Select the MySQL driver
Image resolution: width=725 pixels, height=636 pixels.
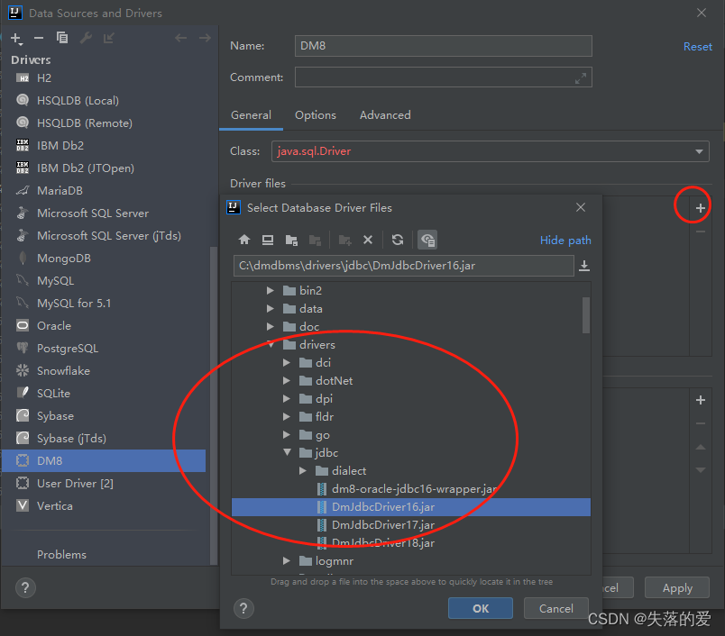point(56,281)
